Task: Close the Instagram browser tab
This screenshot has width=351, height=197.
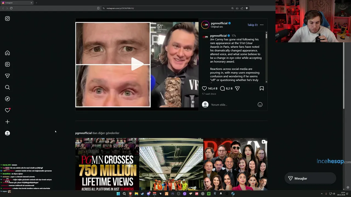Action: 31,3
